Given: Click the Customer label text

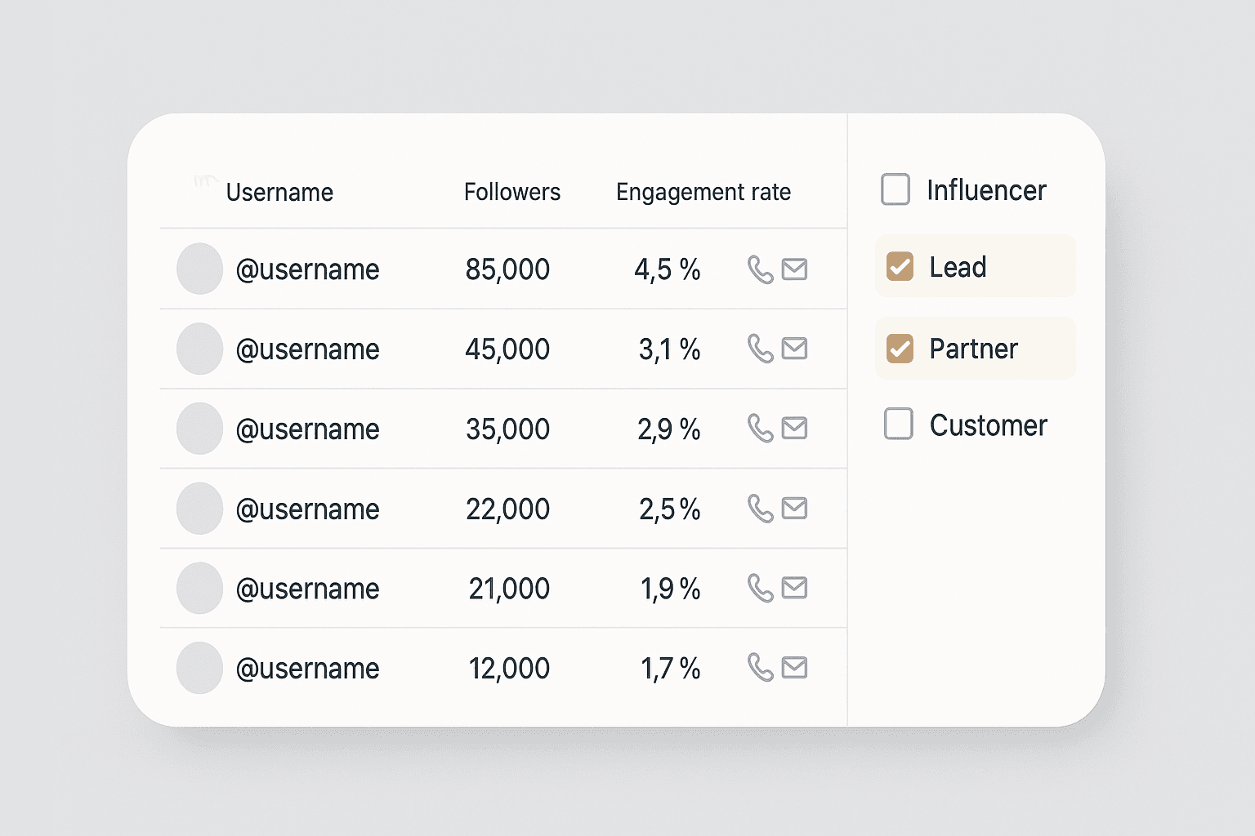Looking at the screenshot, I should coord(988,425).
